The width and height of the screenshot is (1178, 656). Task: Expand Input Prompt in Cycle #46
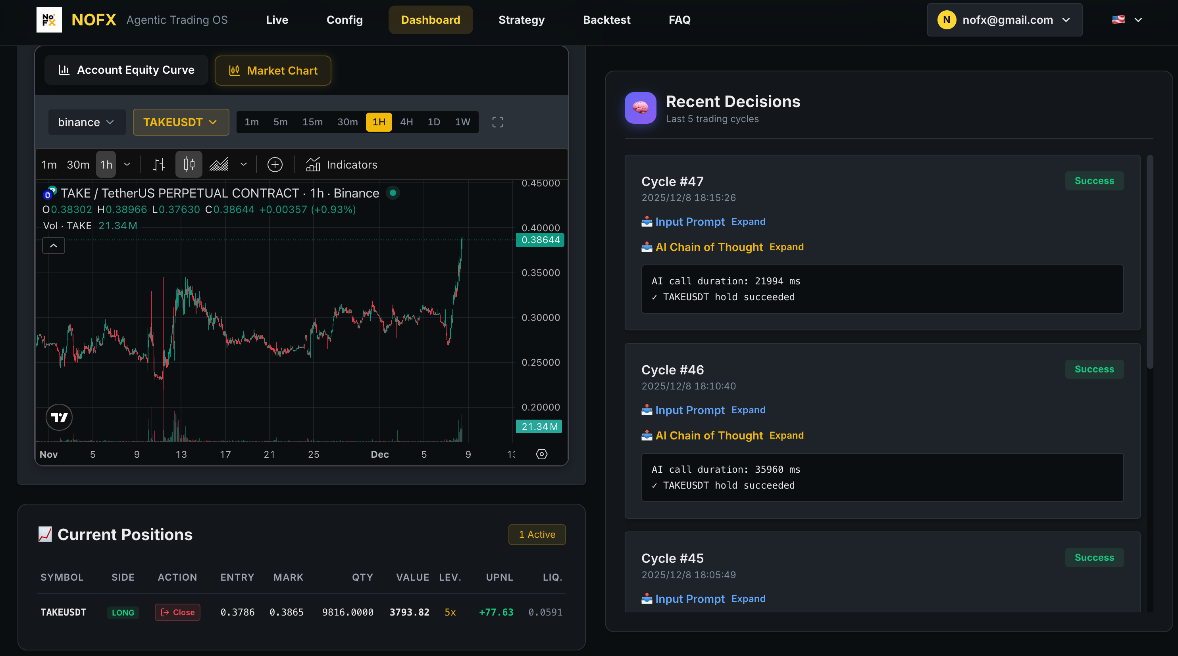coord(748,410)
